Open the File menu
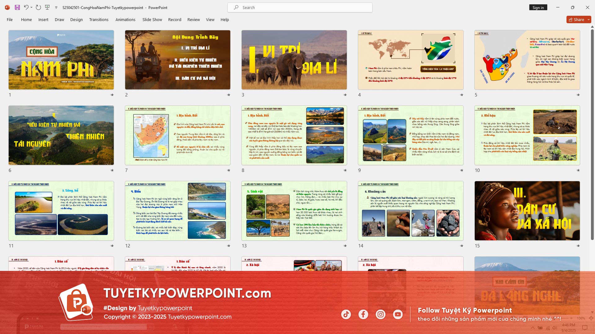Screen dimensions: 595x334 point(9,19)
